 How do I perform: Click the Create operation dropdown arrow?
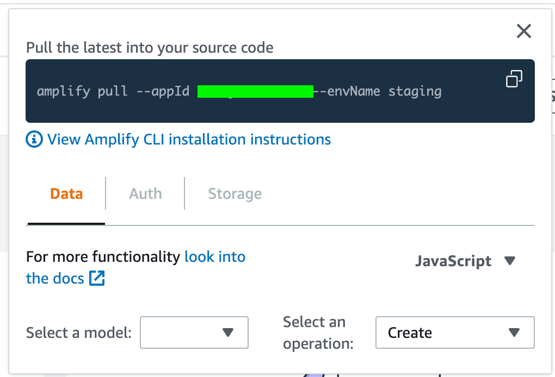[x=514, y=332]
